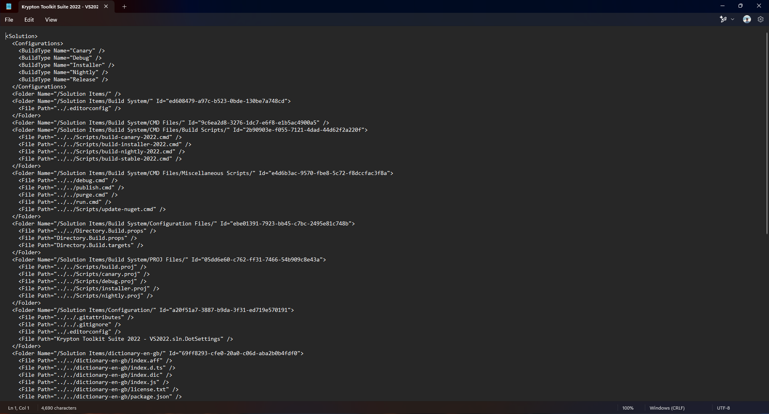Image resolution: width=769 pixels, height=414 pixels.
Task: Click the Windows (CRLF) line ending indicator
Action: (667, 408)
